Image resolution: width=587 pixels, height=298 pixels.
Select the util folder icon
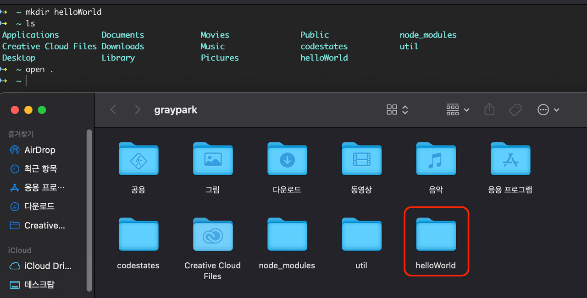pos(361,234)
